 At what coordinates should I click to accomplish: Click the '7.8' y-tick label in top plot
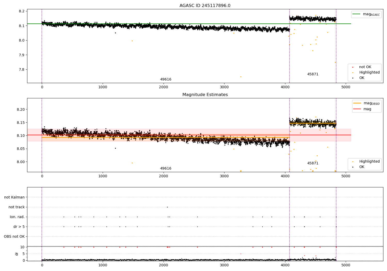click(22, 70)
